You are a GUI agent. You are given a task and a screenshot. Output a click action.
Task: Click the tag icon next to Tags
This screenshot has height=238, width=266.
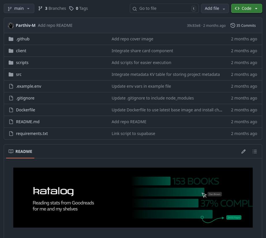tap(71, 8)
